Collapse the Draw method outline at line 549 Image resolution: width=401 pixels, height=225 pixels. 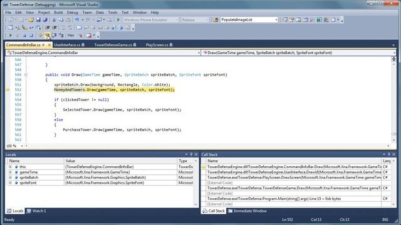(x=26, y=75)
